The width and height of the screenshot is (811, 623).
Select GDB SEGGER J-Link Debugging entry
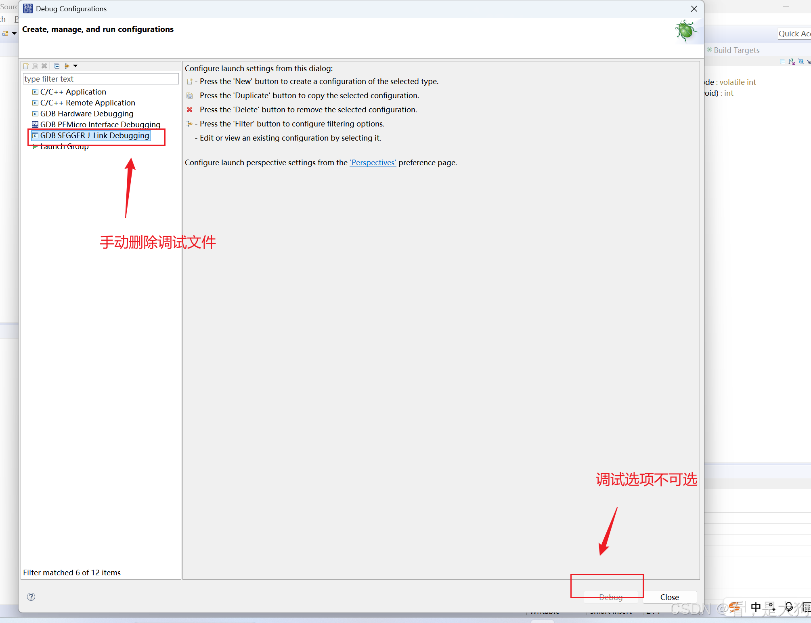94,135
